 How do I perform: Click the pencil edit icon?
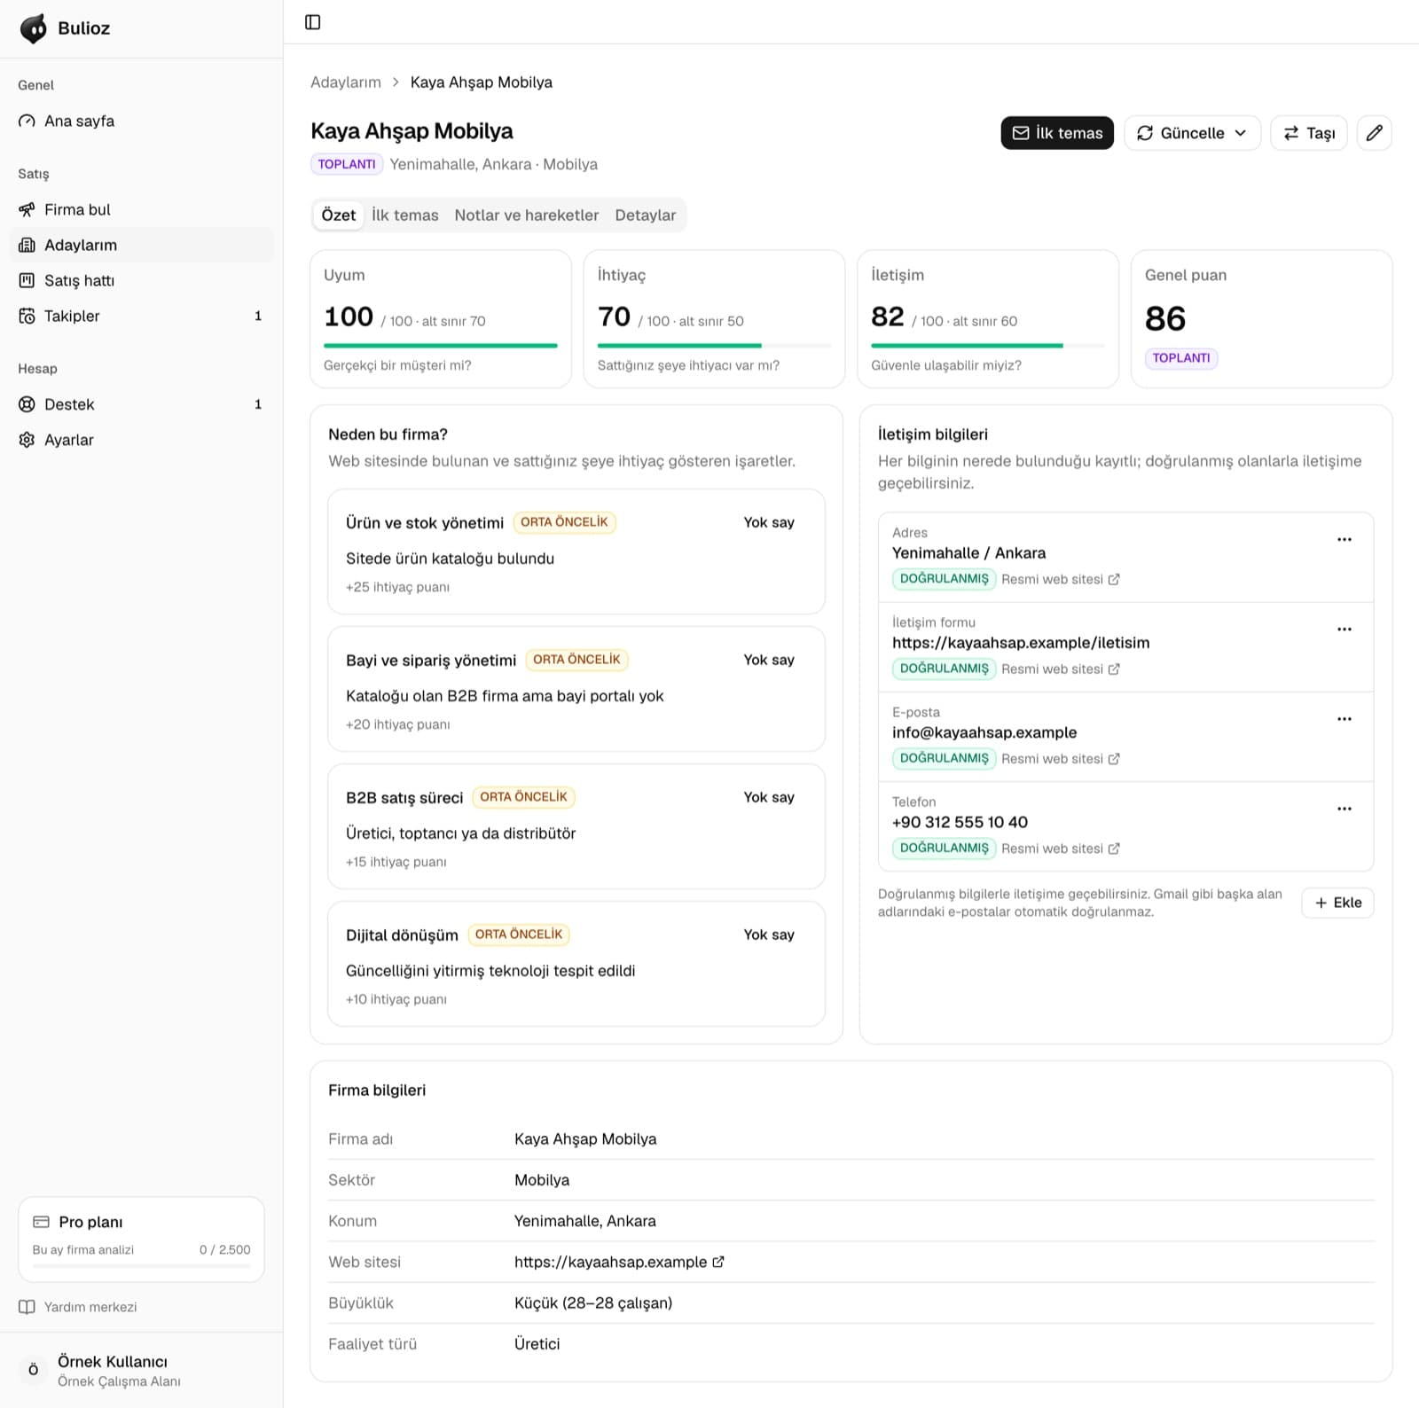pyautogui.click(x=1374, y=133)
